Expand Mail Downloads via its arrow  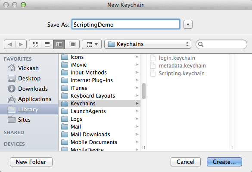tap(137, 134)
